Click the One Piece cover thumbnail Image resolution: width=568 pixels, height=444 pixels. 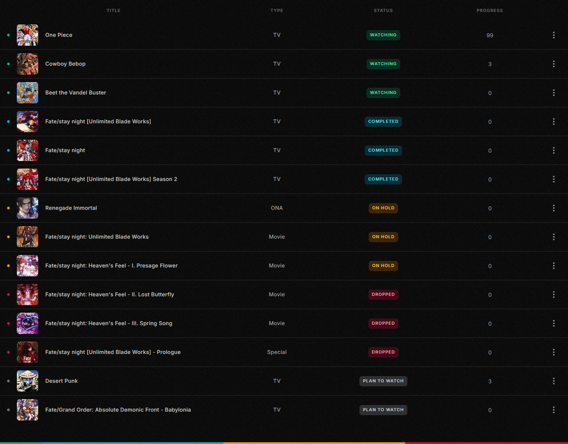[28, 35]
